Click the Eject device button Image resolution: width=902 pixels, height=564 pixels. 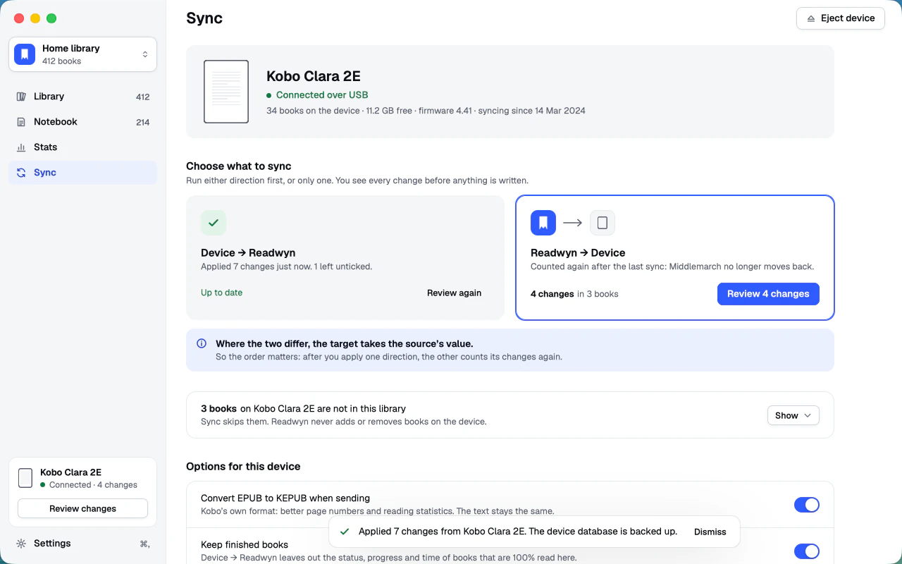pos(840,18)
